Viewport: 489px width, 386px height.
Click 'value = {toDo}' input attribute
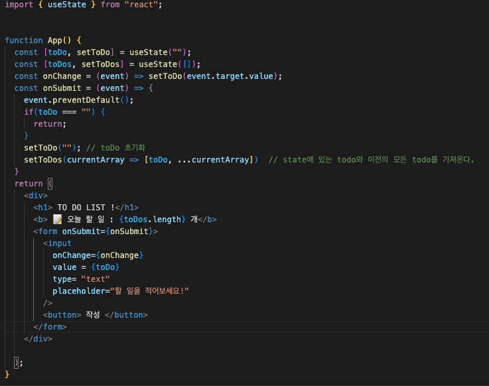tap(86, 267)
